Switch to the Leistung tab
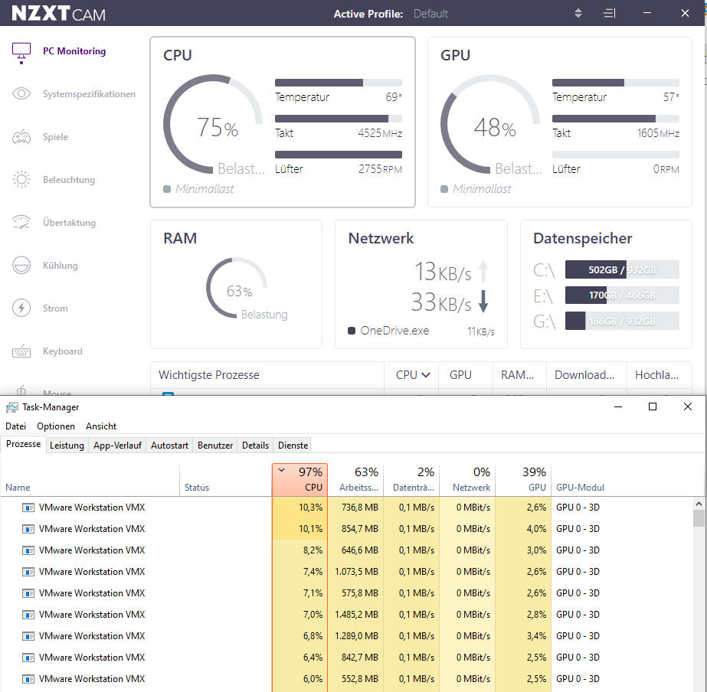 click(x=67, y=445)
